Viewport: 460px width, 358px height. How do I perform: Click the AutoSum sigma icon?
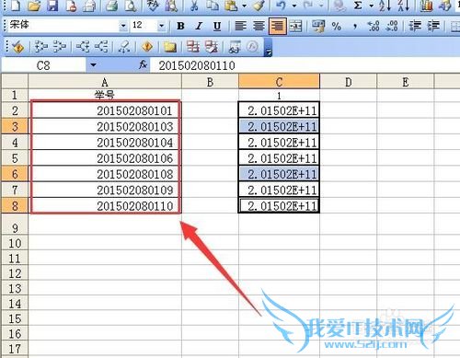click(x=358, y=6)
